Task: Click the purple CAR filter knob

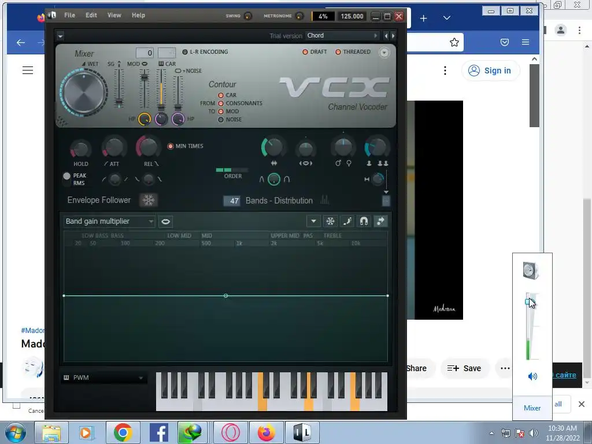Action: click(x=161, y=119)
